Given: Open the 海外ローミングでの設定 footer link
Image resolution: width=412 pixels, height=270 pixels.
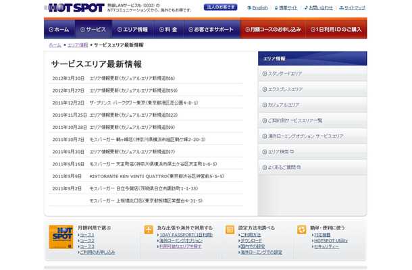Looking at the screenshot, I should point(261,252).
